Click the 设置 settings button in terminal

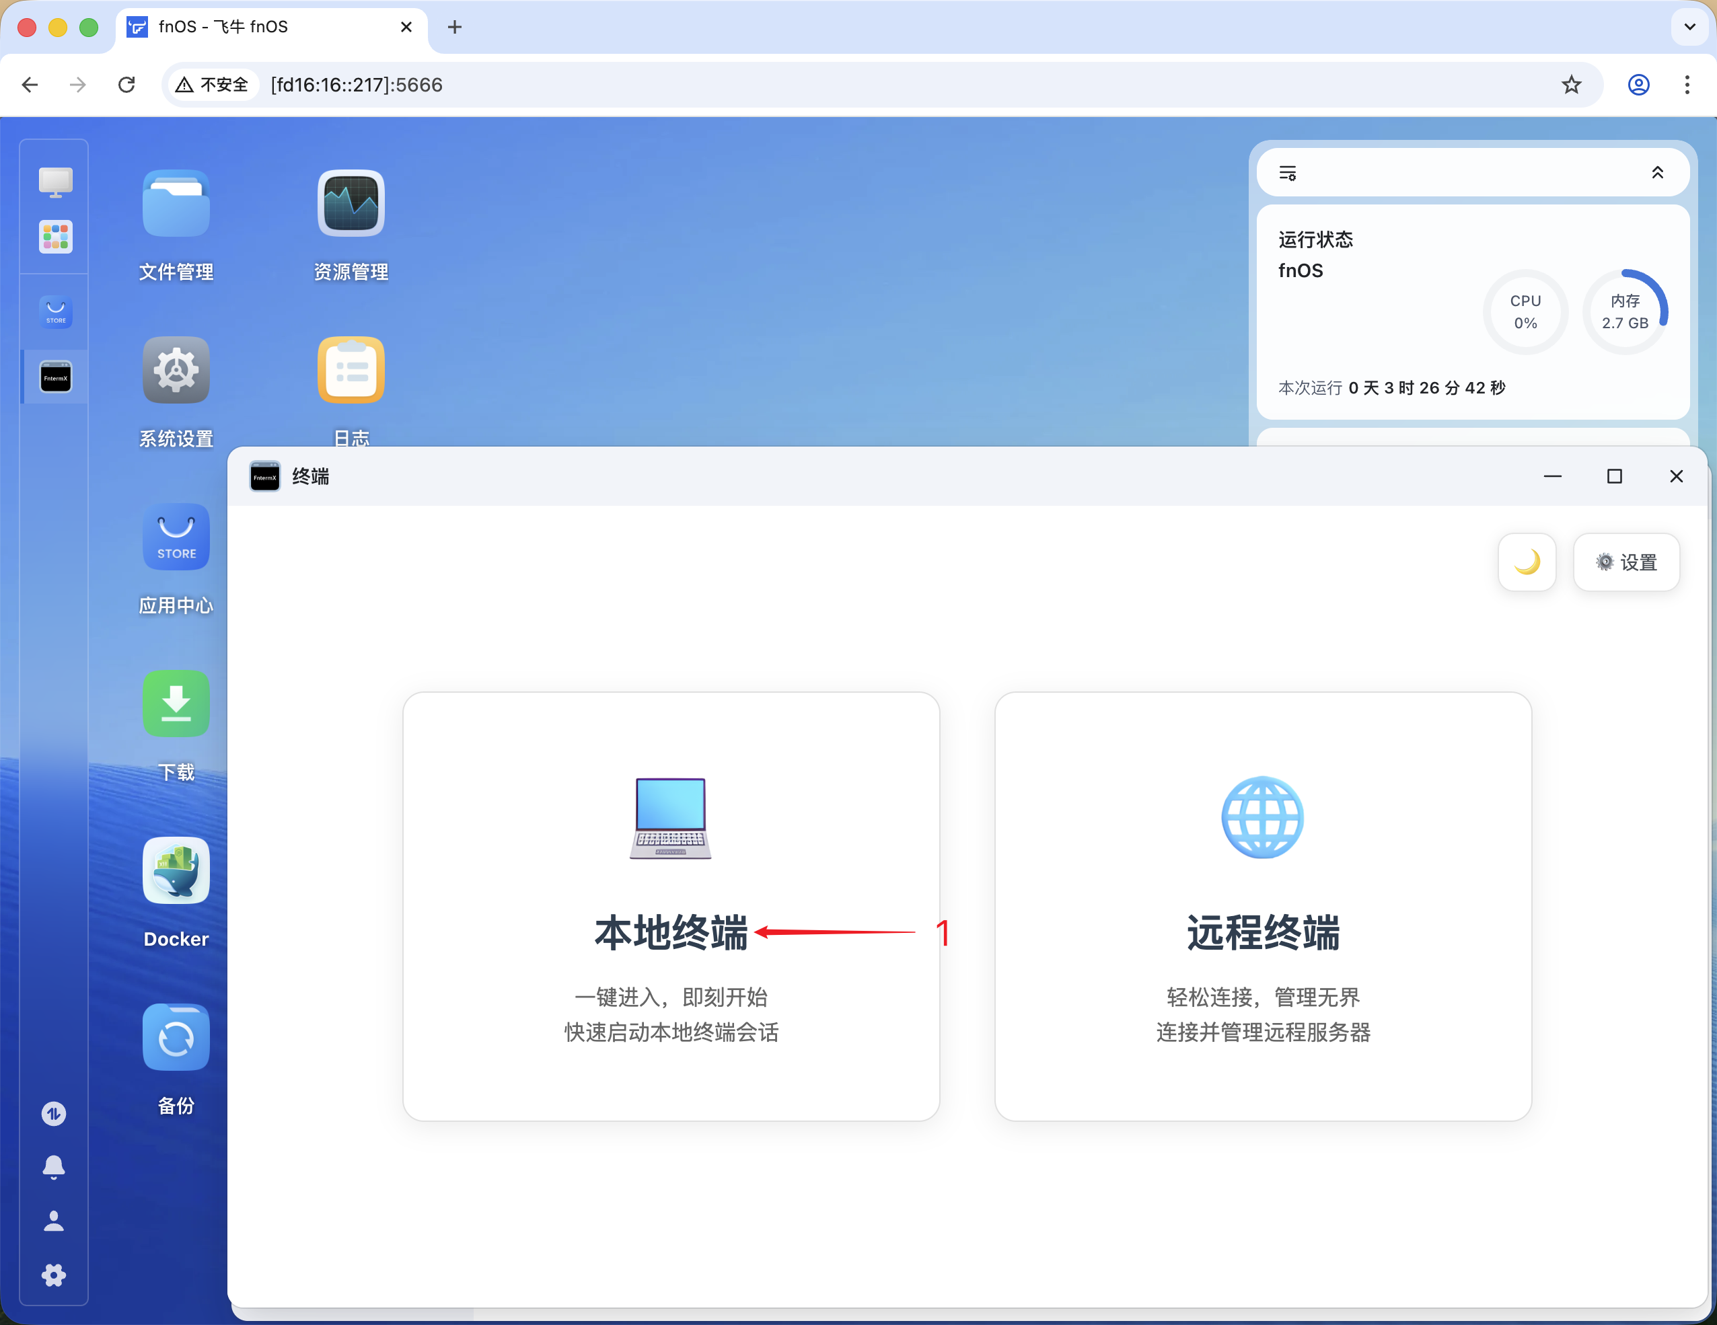click(1625, 562)
